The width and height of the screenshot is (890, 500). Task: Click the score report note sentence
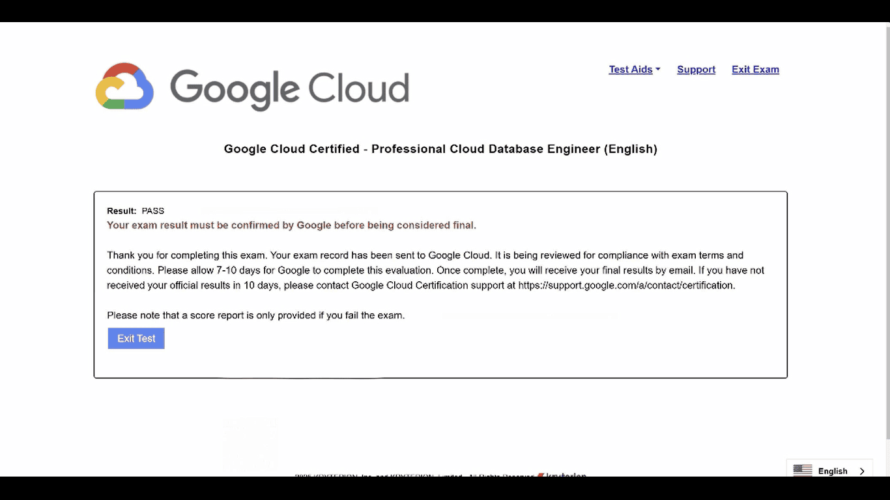pos(255,315)
